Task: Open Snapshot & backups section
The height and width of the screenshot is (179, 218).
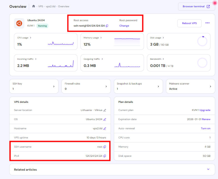Action: point(138,86)
